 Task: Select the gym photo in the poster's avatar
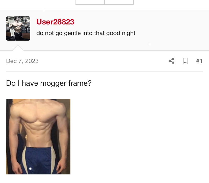pos(18,28)
